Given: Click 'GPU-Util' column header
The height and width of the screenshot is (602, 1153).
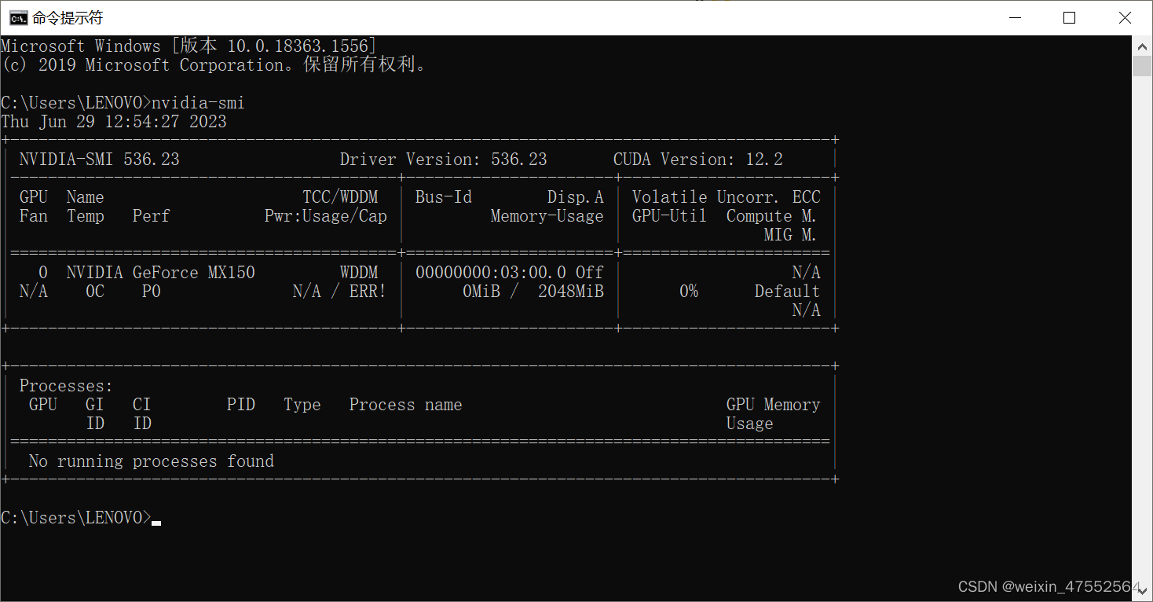Looking at the screenshot, I should pyautogui.click(x=670, y=216).
